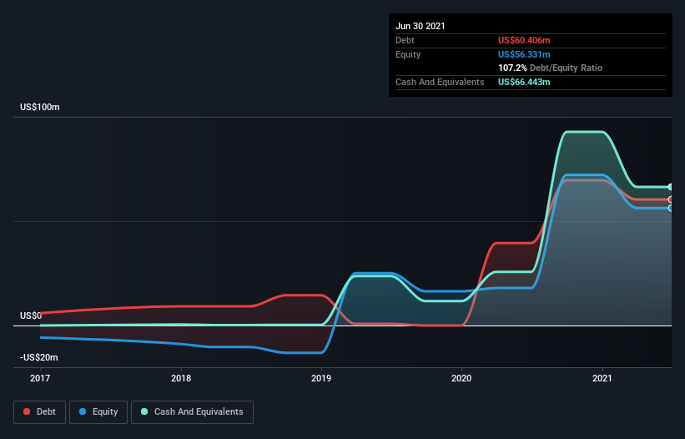The height and width of the screenshot is (439, 685).
Task: Click the US$100m axis label
Action: coord(40,107)
